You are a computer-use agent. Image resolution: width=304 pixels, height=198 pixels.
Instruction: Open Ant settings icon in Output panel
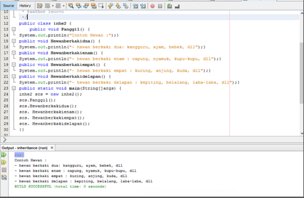pos(4,177)
